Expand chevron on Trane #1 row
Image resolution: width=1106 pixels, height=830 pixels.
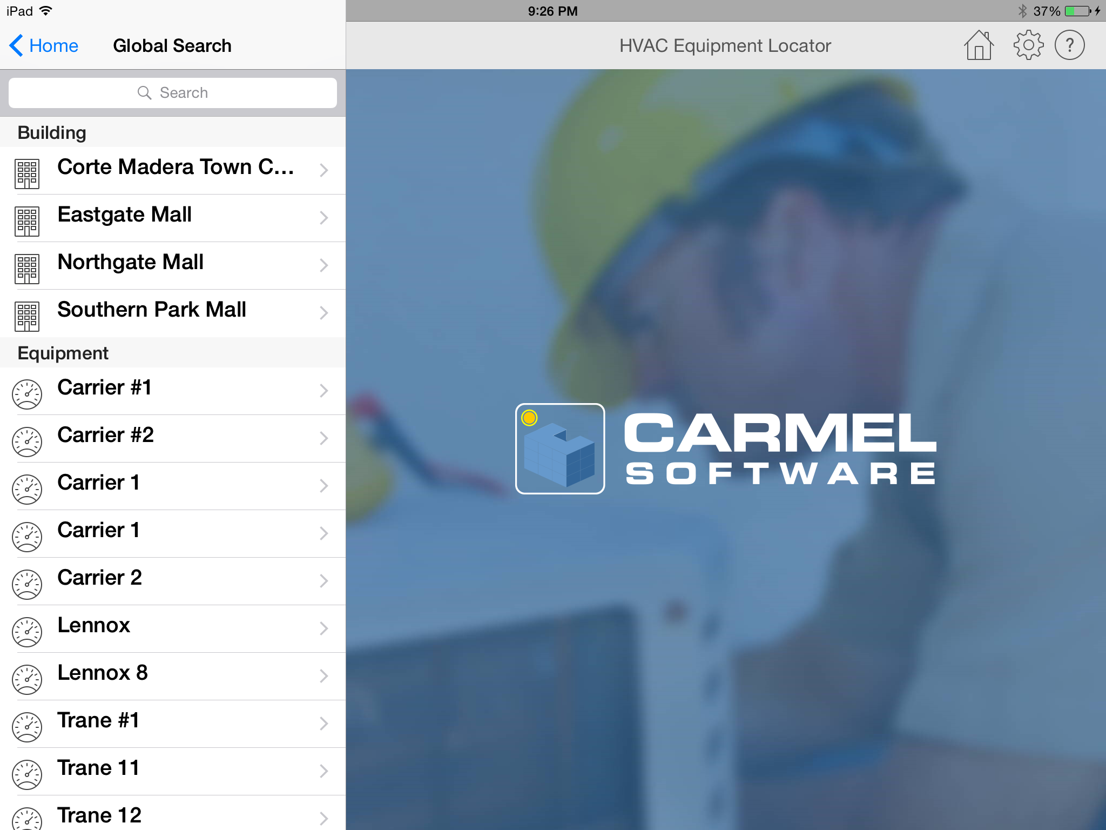pyautogui.click(x=323, y=724)
